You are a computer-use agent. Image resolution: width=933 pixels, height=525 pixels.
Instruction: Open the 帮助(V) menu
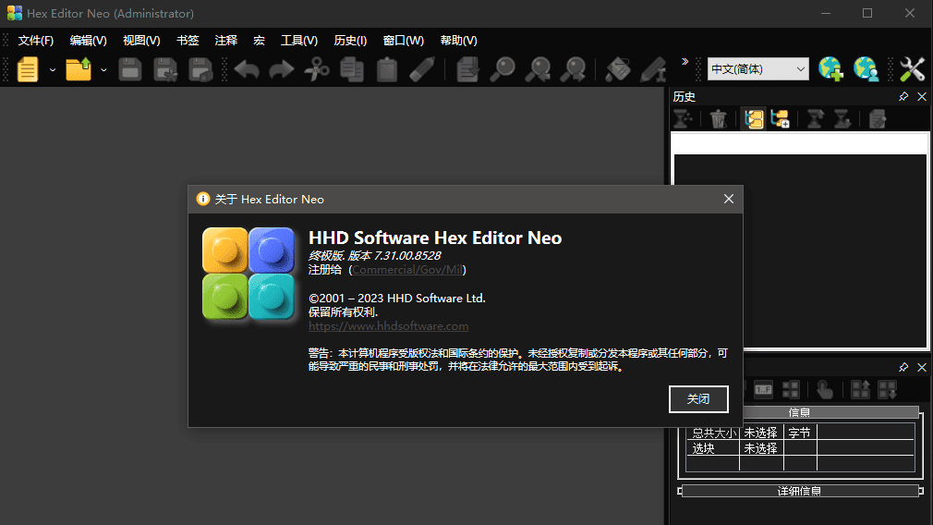click(459, 41)
